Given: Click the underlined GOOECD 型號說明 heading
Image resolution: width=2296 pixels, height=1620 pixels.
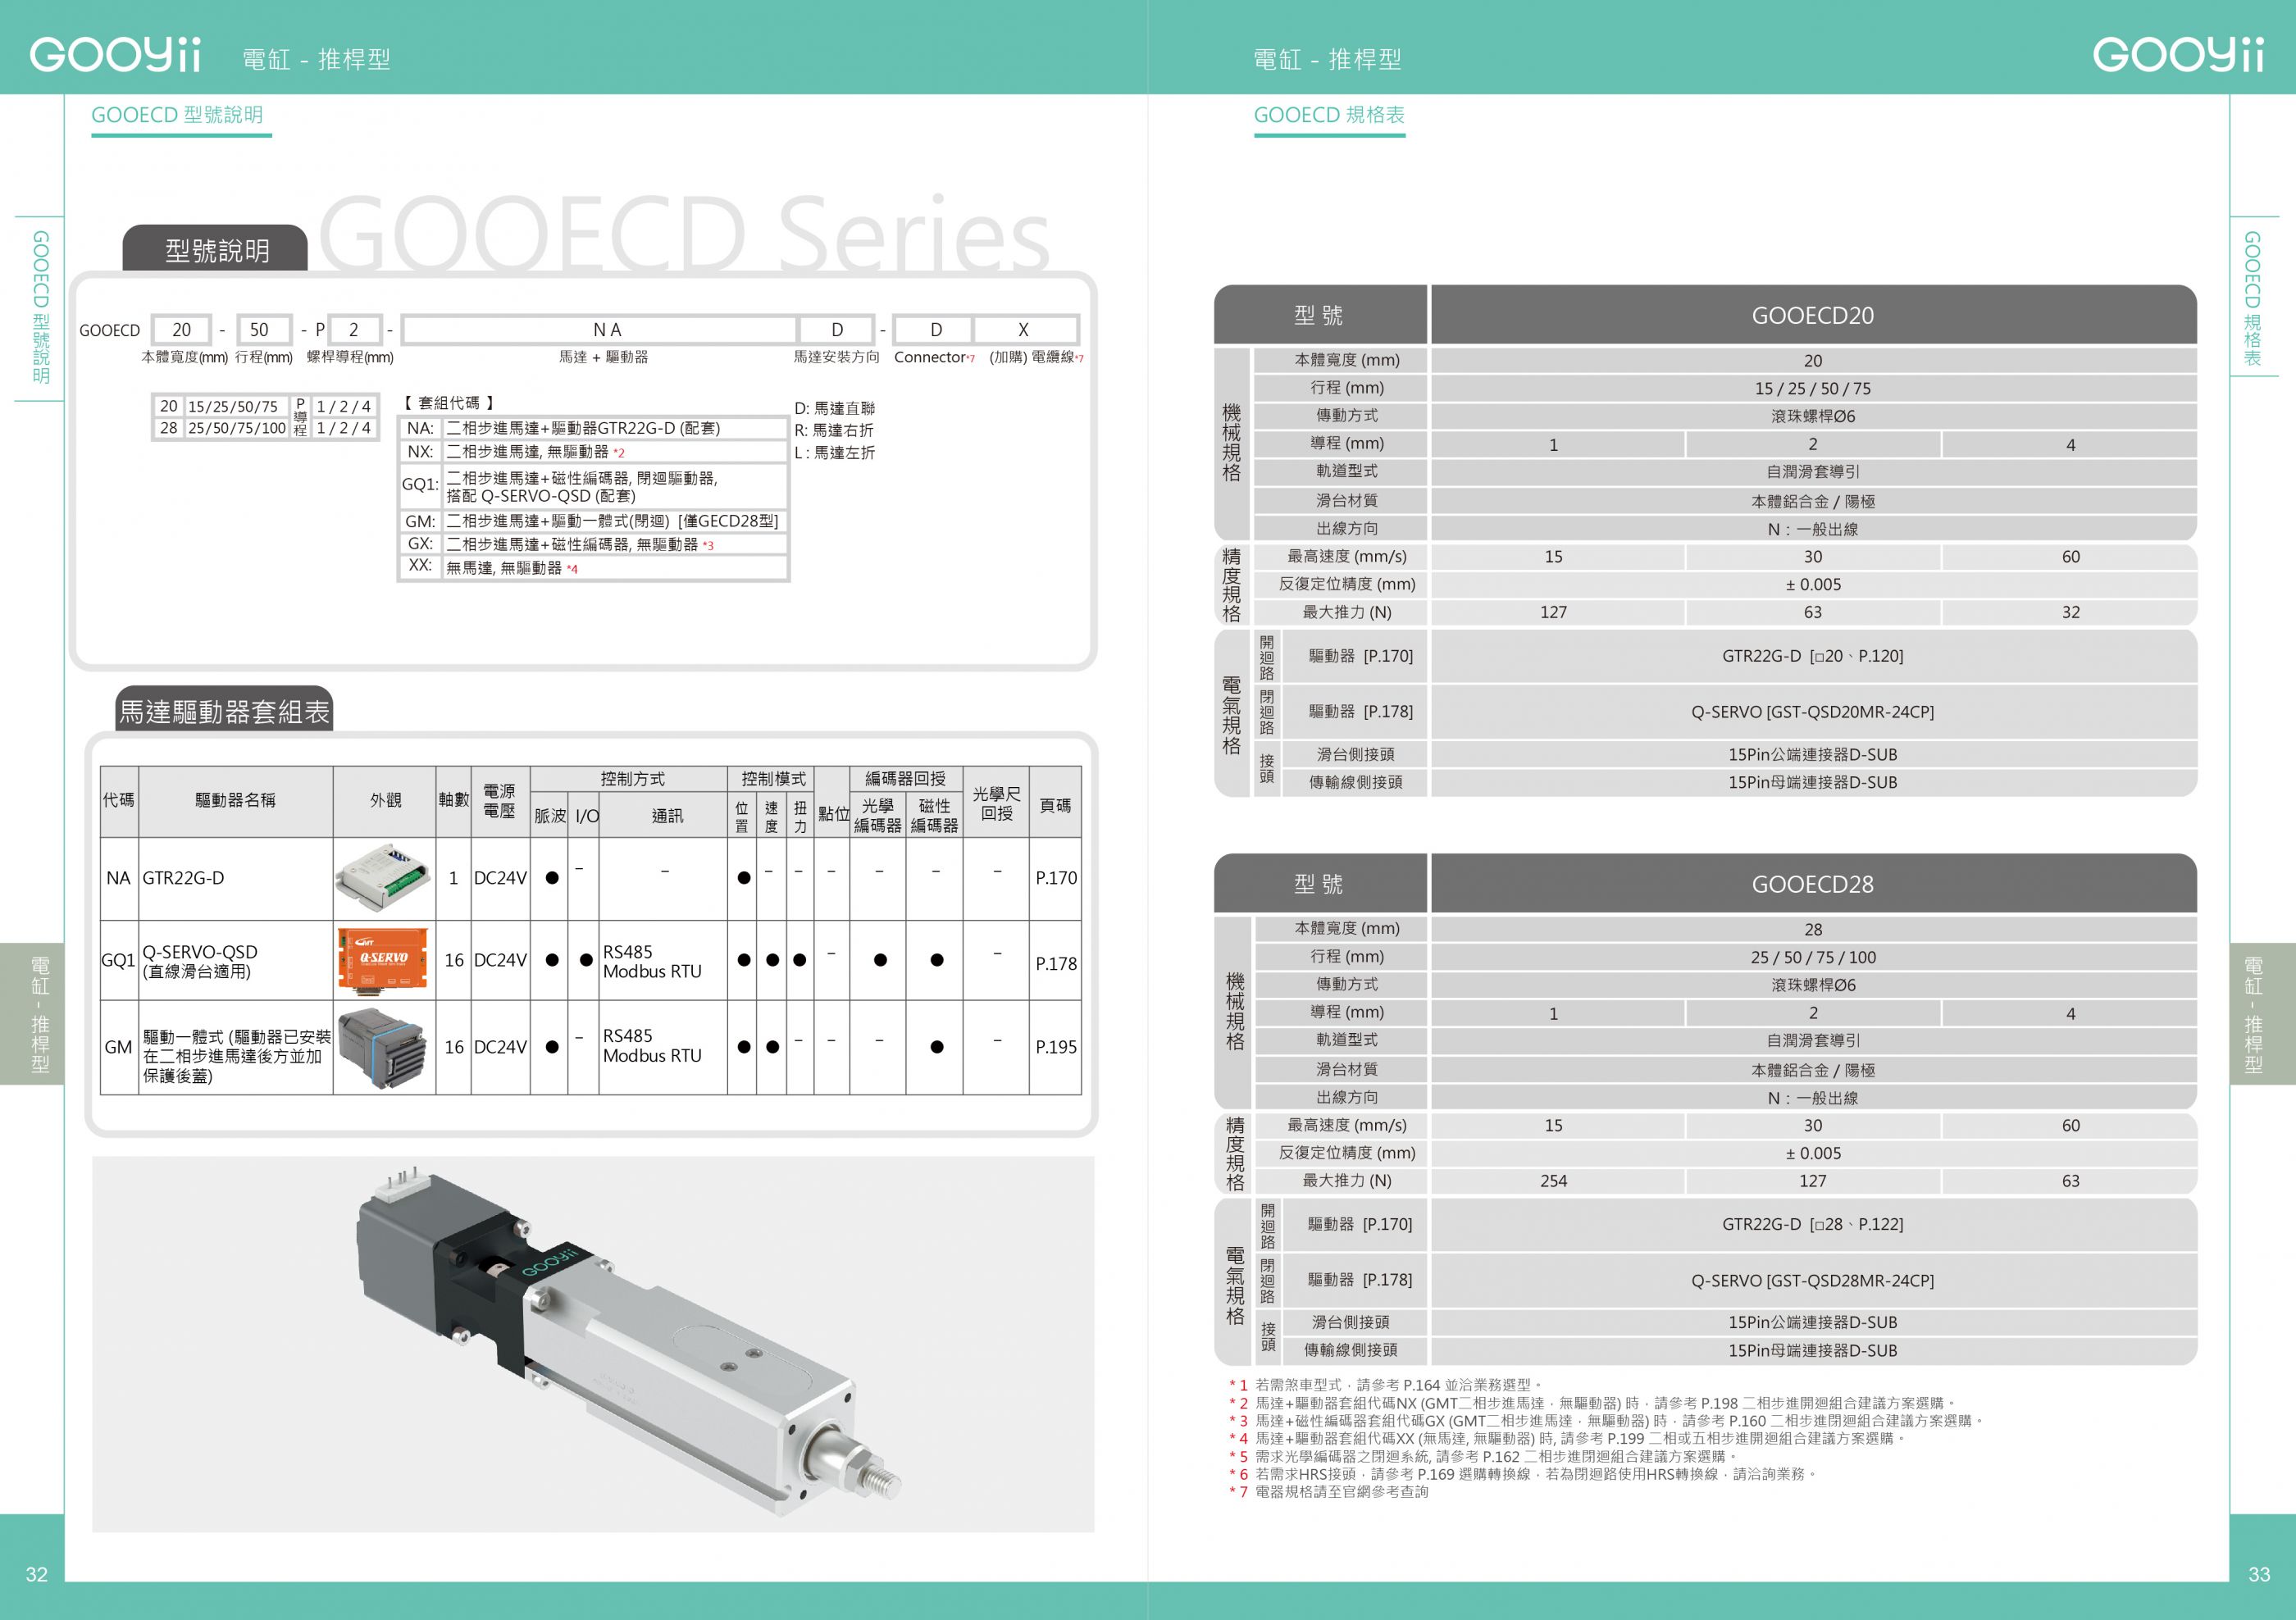Looking at the screenshot, I should click(178, 115).
